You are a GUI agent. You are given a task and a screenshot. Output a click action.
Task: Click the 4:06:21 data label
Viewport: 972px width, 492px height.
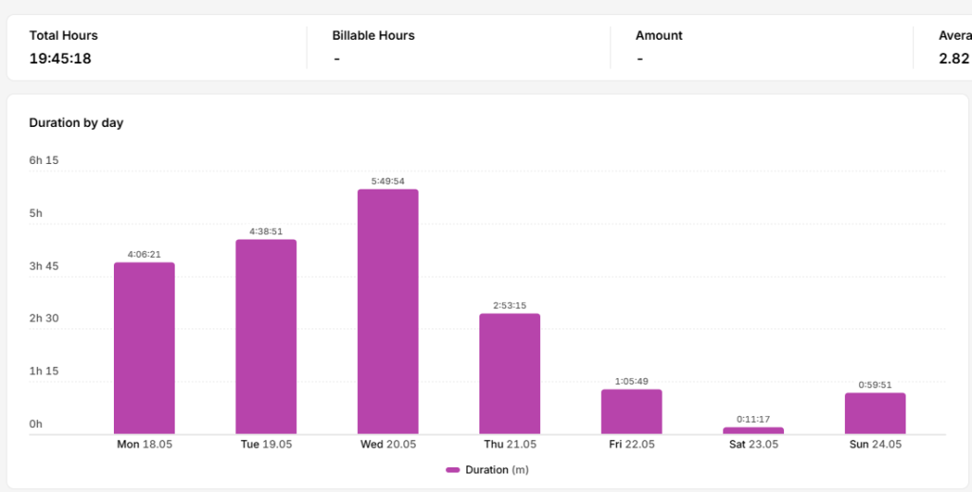tap(144, 254)
